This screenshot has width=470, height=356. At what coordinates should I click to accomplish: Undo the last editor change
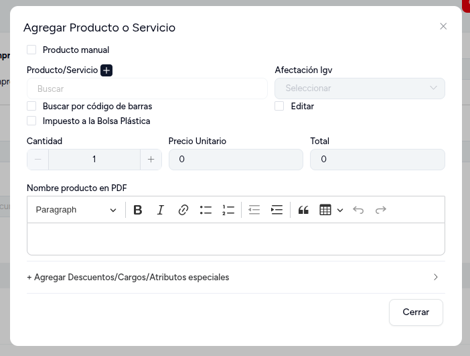(358, 210)
